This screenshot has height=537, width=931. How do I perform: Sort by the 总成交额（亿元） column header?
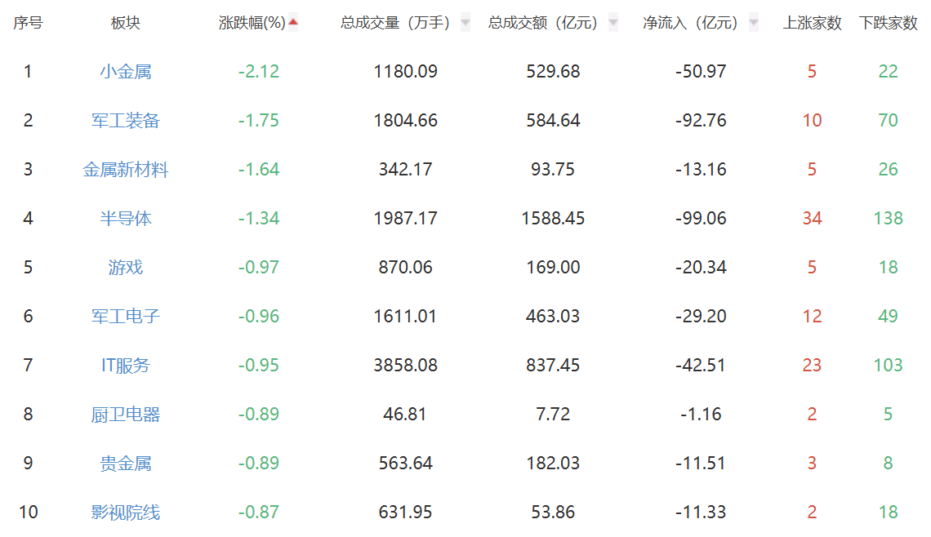pos(545,23)
